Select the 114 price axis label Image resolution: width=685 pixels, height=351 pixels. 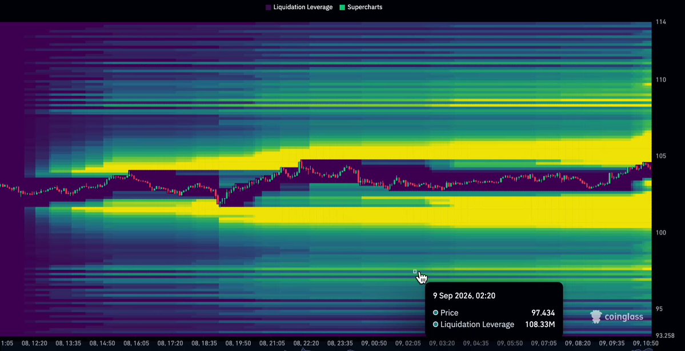click(660, 22)
